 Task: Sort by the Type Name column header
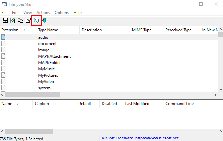[58, 30]
